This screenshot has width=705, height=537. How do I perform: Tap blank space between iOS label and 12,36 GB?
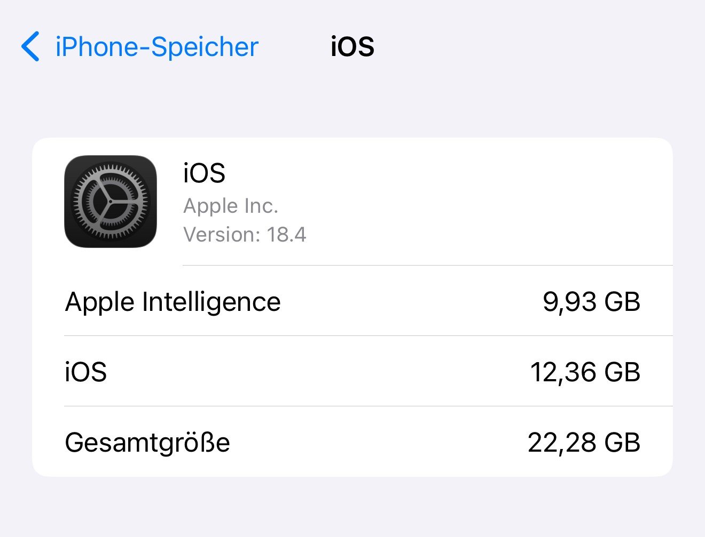coord(320,372)
